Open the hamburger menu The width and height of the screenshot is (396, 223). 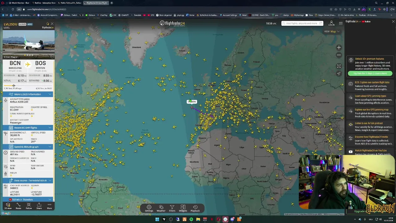pyautogui.click(x=341, y=23)
